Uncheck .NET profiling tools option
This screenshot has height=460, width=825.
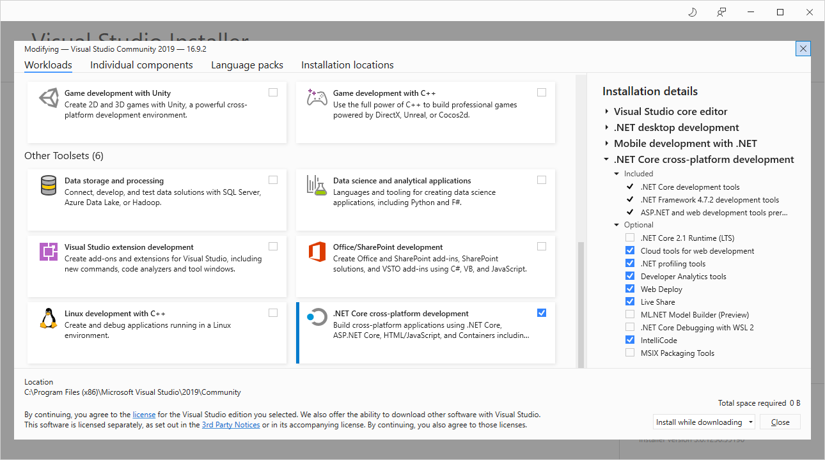point(630,264)
